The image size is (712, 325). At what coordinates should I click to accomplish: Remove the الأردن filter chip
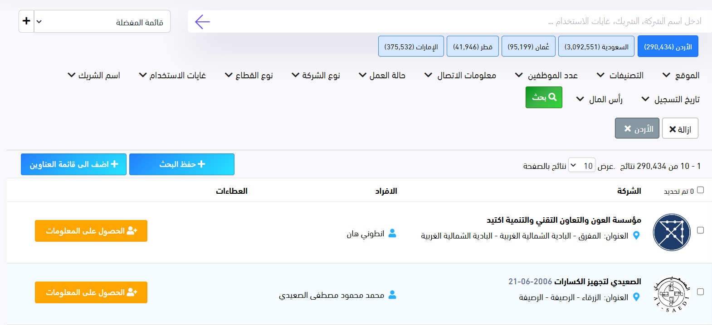click(x=637, y=129)
